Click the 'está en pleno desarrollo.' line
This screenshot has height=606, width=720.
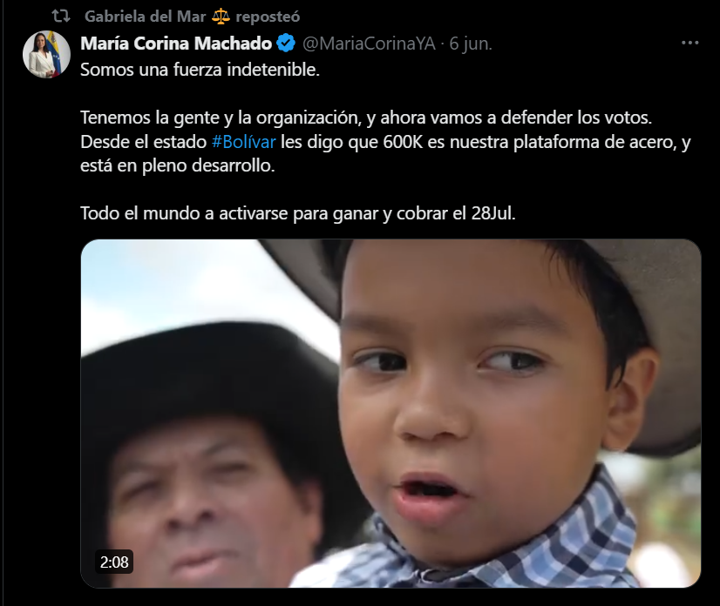coord(178,165)
